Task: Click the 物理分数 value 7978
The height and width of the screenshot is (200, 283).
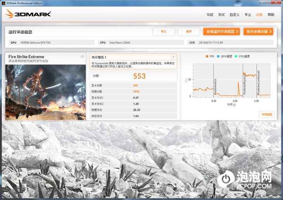Action: [x=136, y=92]
